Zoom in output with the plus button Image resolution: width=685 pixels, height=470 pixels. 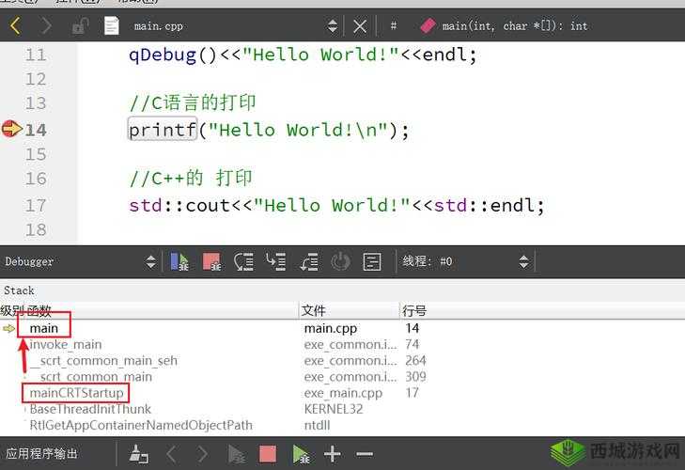[332, 454]
